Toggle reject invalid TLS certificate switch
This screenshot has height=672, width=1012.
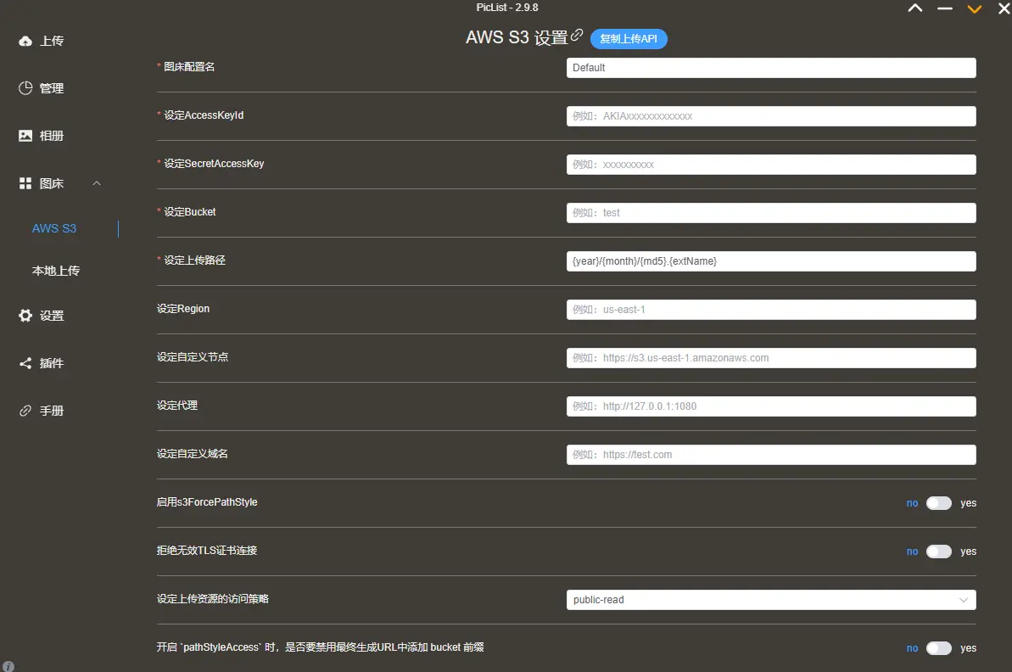click(938, 552)
